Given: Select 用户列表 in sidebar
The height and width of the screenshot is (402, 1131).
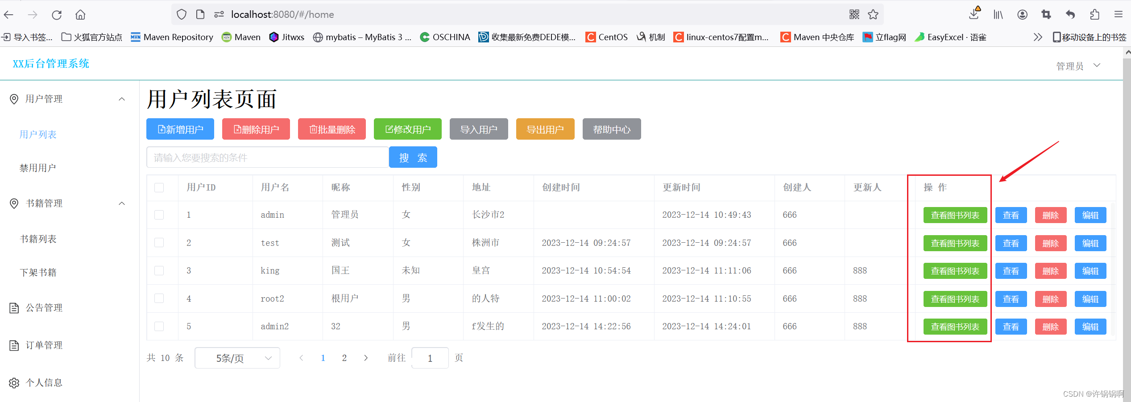Looking at the screenshot, I should (38, 134).
